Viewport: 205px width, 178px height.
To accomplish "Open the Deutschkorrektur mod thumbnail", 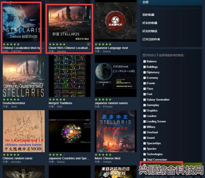I will click(x=24, y=76).
